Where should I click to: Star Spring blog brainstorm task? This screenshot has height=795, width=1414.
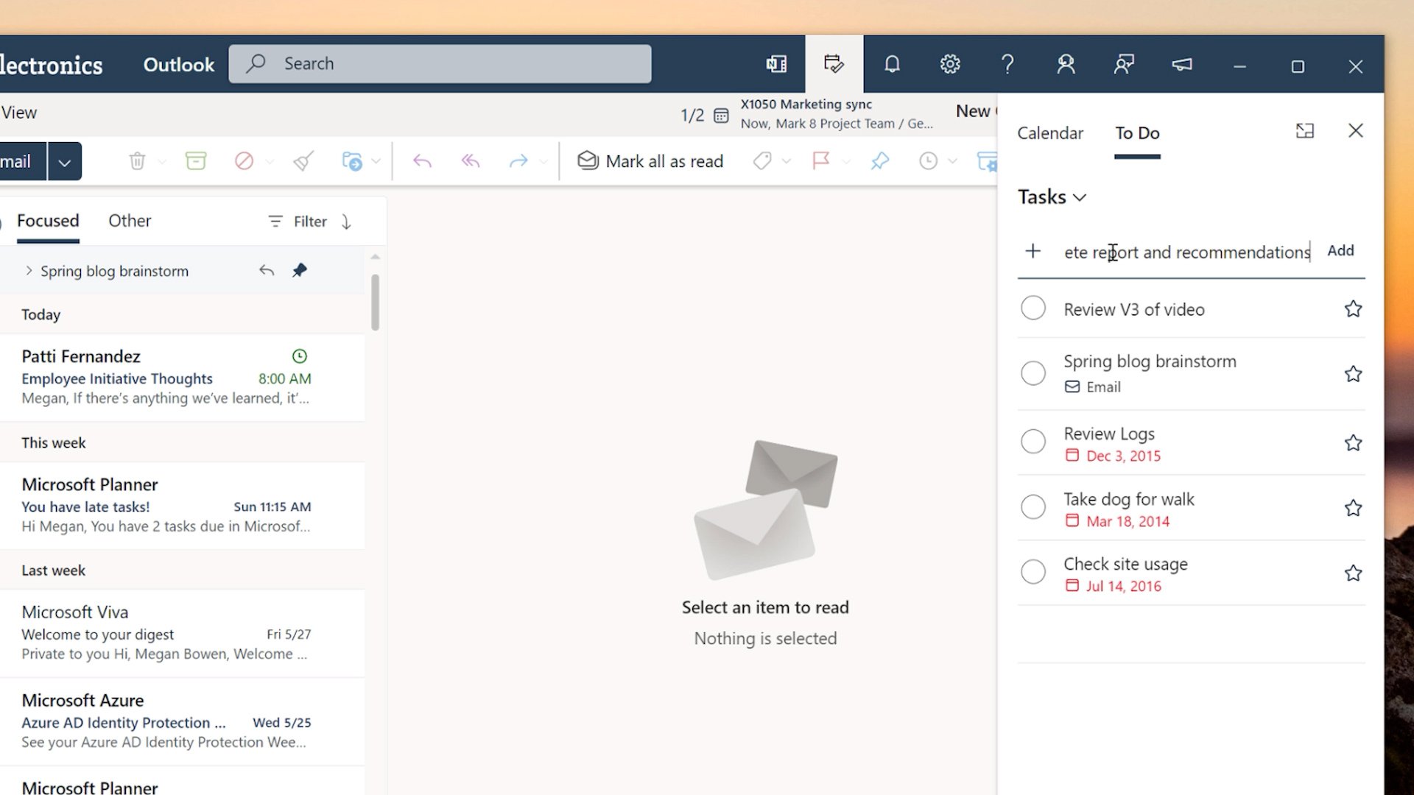[1353, 374]
